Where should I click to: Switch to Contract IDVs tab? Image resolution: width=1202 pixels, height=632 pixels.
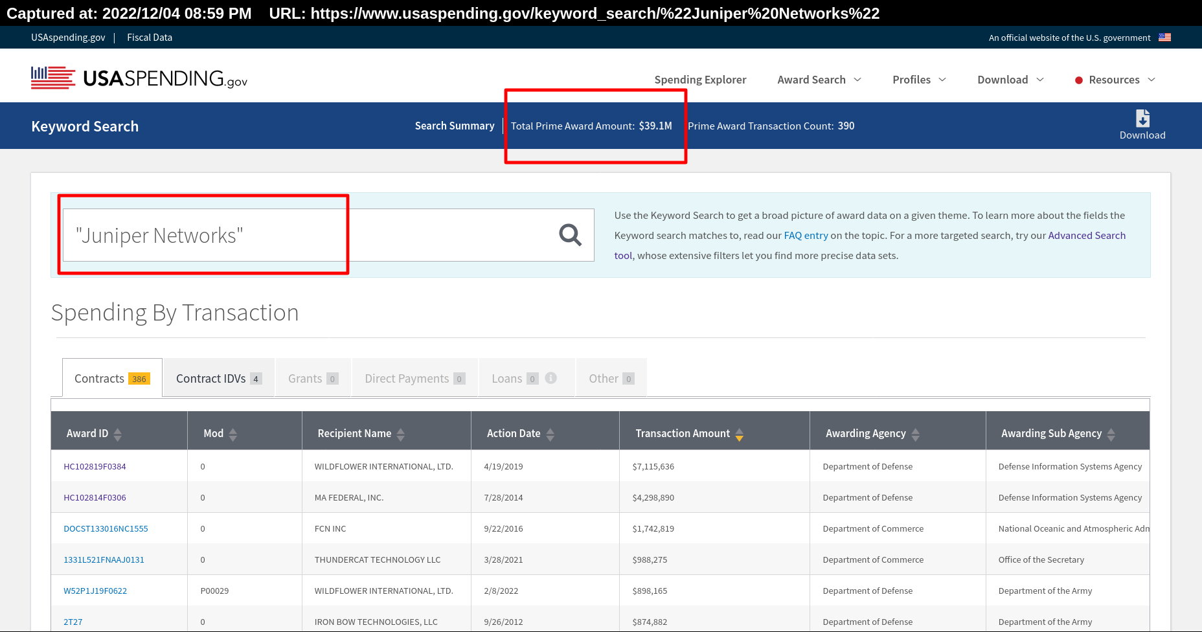[x=219, y=378]
